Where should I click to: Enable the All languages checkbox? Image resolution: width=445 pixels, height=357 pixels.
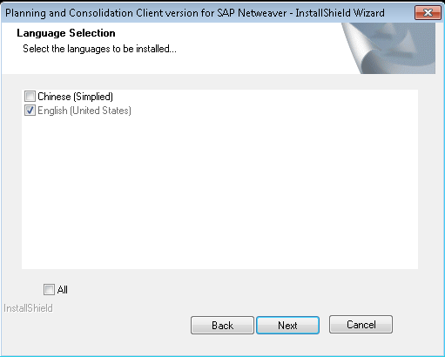click(49, 289)
